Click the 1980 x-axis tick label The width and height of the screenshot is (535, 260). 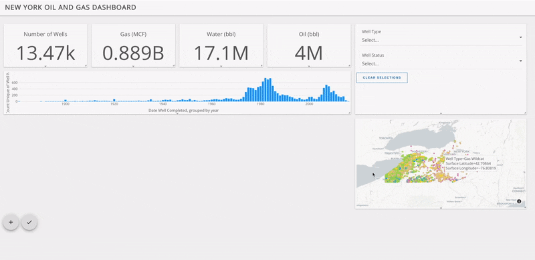tap(261, 105)
